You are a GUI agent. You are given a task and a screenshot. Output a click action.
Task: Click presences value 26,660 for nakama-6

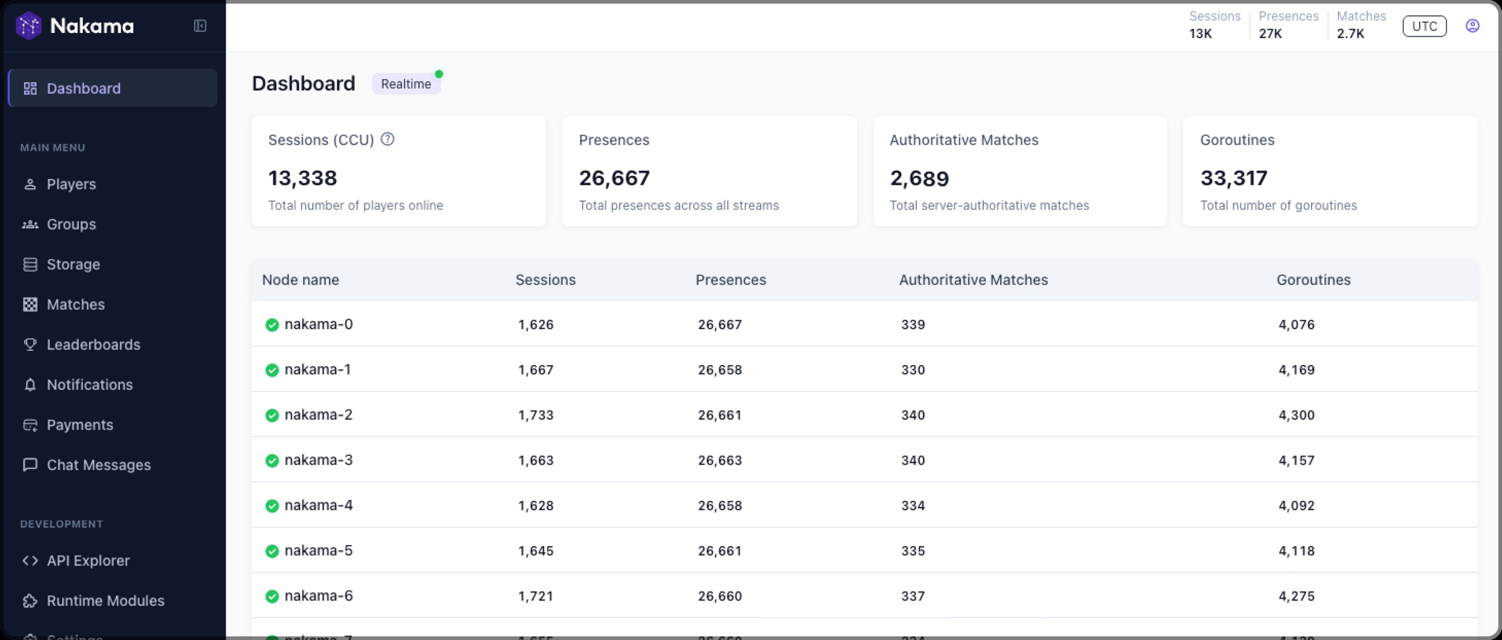[719, 596]
